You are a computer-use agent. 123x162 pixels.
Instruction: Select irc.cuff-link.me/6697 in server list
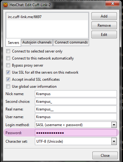coord(47,17)
